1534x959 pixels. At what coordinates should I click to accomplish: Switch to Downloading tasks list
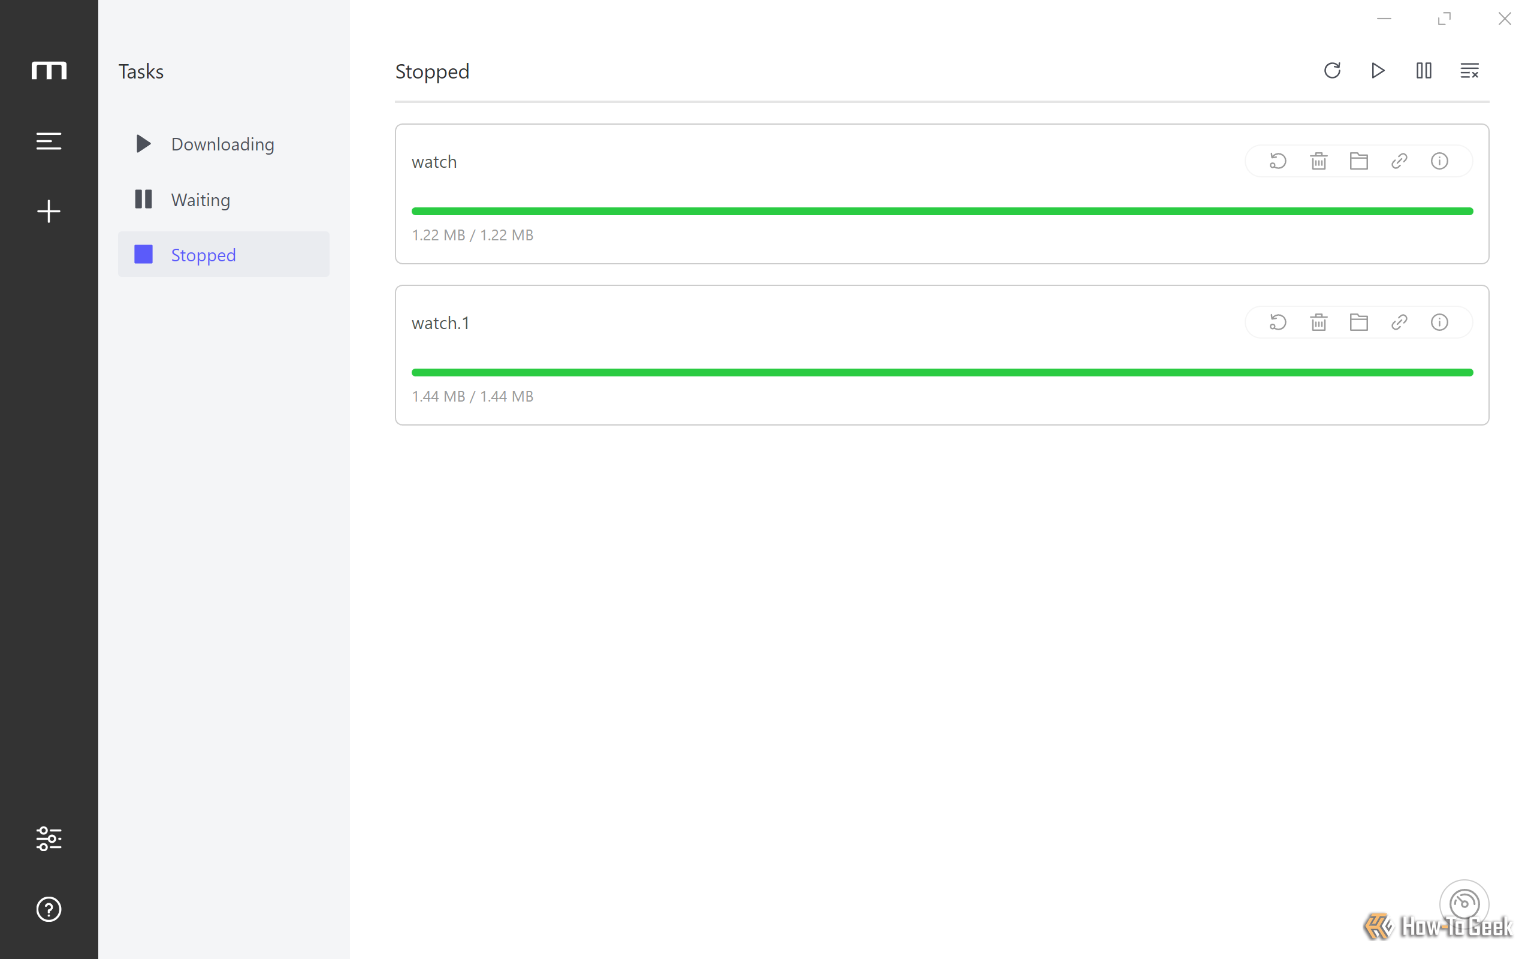(223, 144)
